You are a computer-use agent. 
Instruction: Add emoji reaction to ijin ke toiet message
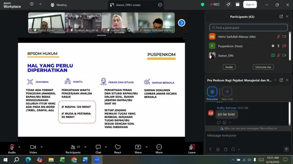click(x=224, y=123)
